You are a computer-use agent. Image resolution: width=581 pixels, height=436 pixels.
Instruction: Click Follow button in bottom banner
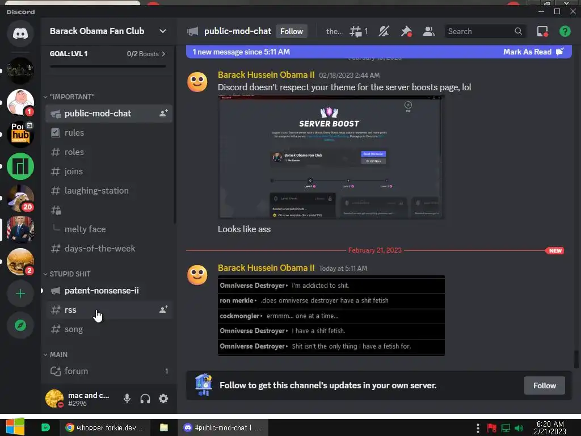tap(544, 385)
